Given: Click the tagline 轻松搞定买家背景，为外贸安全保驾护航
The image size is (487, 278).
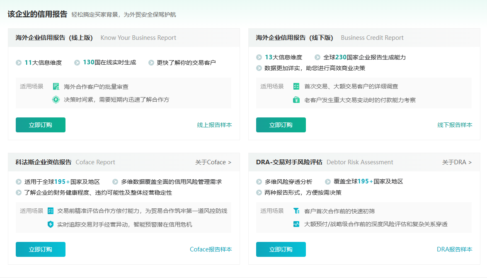Looking at the screenshot, I should pos(124,15).
